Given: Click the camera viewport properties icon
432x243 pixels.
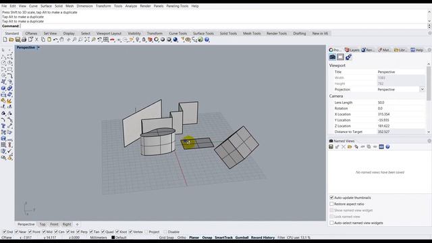Looking at the screenshot, I should 332,57.
